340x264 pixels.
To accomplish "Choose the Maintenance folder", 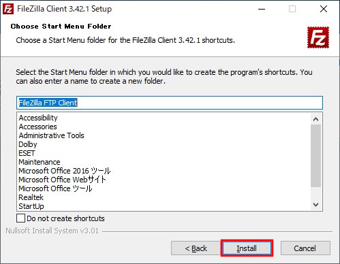I will pos(40,162).
